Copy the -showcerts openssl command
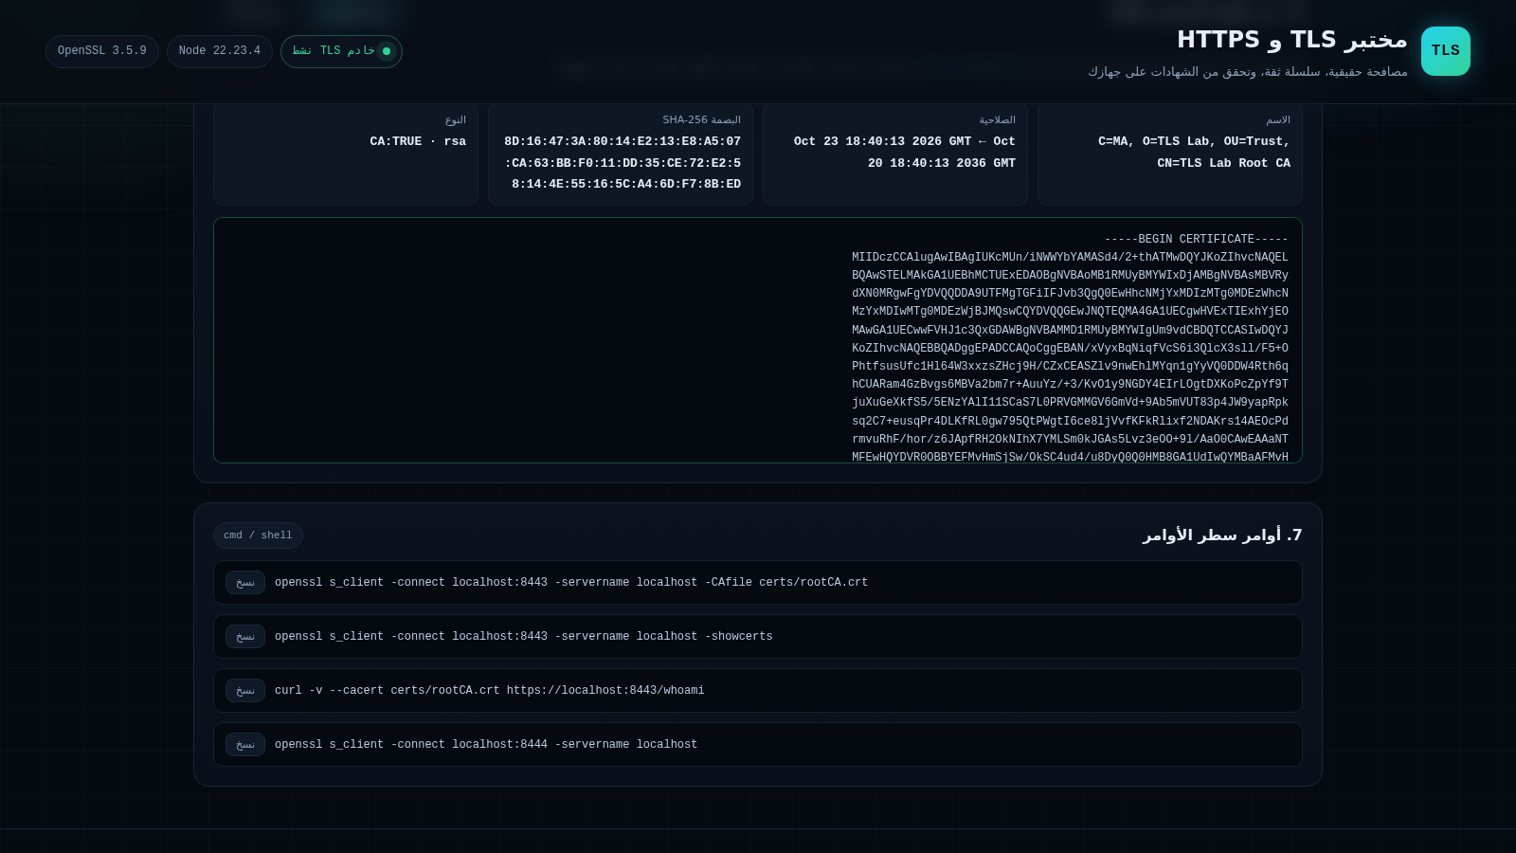Screen dimensions: 1516x853 [245, 637]
